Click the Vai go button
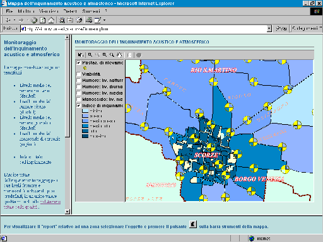 pyautogui.click(x=281, y=28)
